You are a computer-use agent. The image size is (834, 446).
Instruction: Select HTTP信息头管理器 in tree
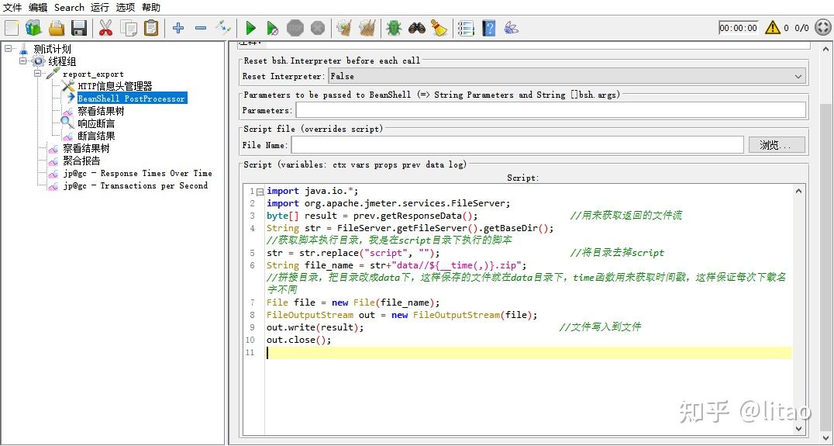point(115,85)
